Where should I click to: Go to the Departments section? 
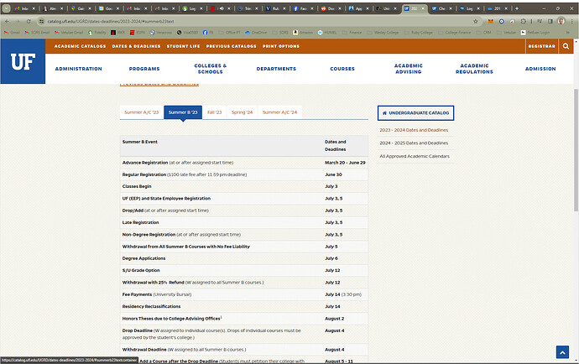[276, 69]
